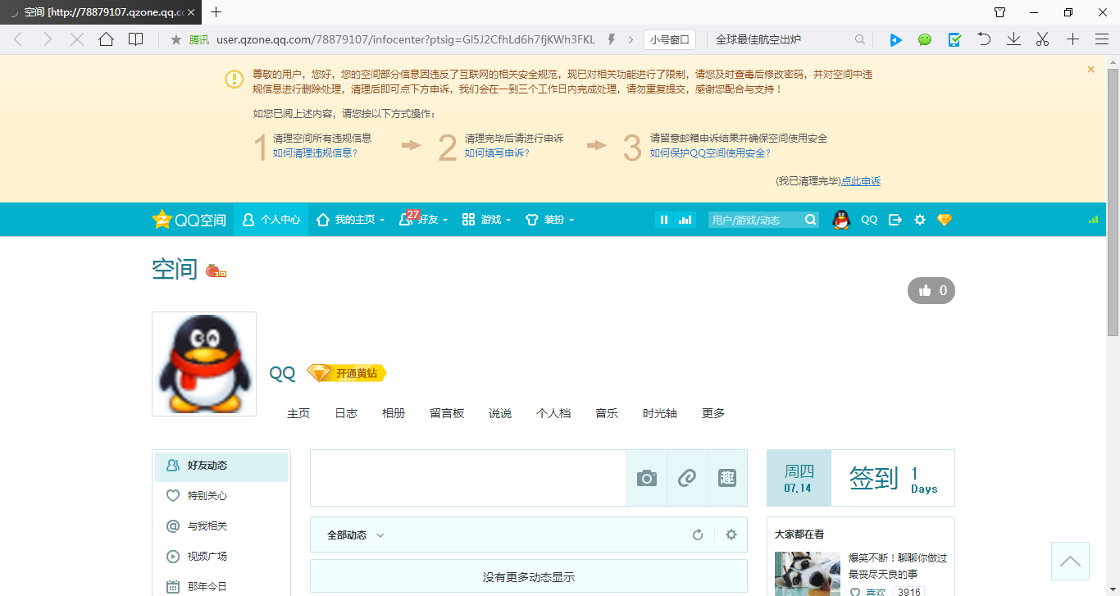Open a new browser tab
Screen dimensions: 1120x596
tap(216, 12)
